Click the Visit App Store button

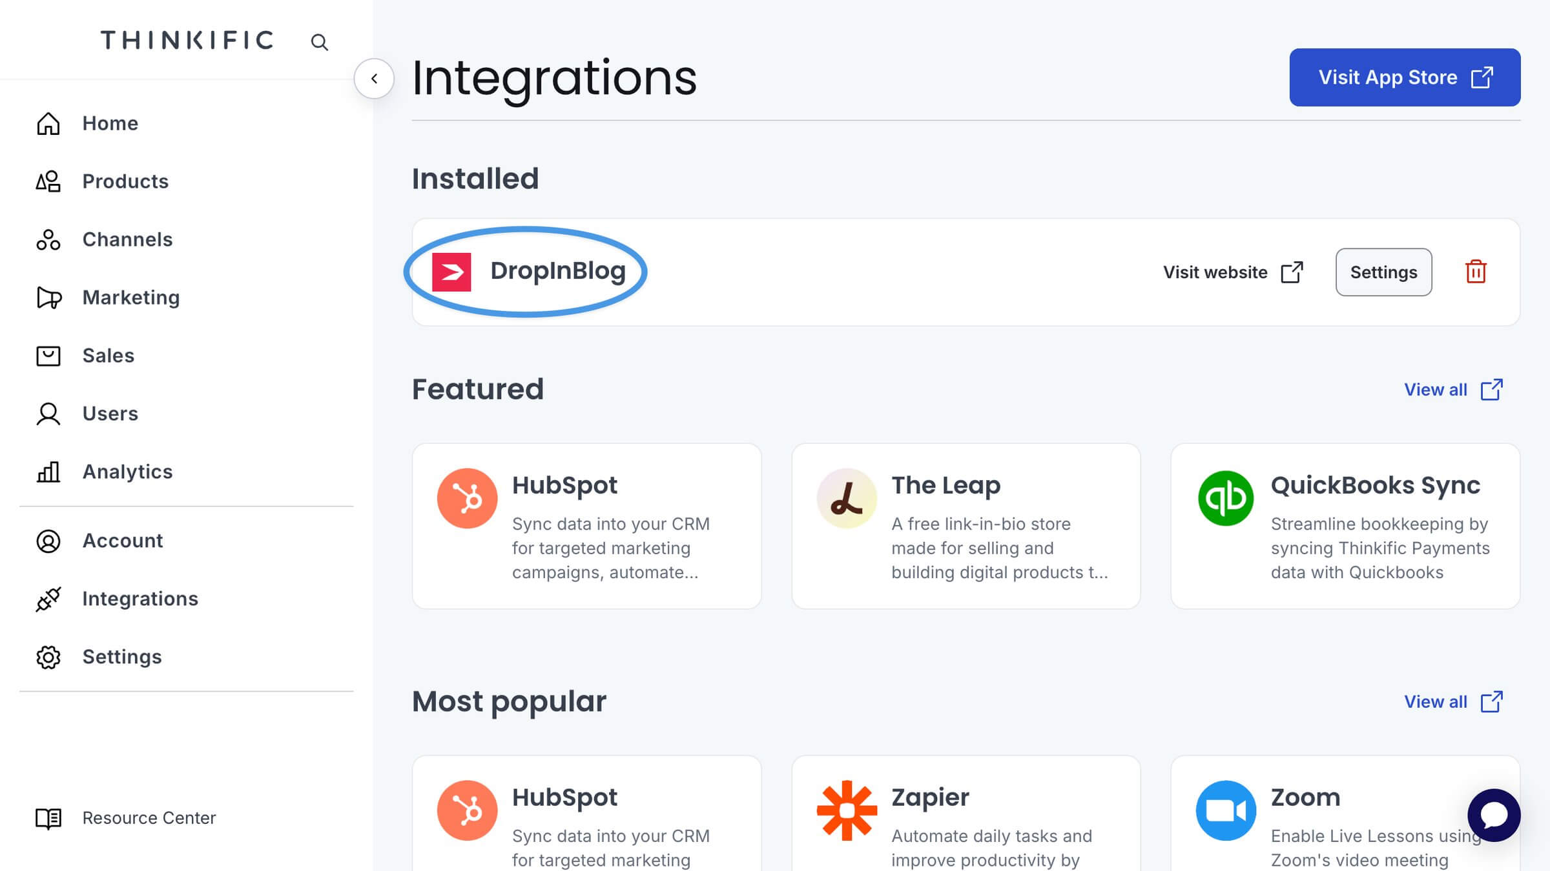(1405, 77)
